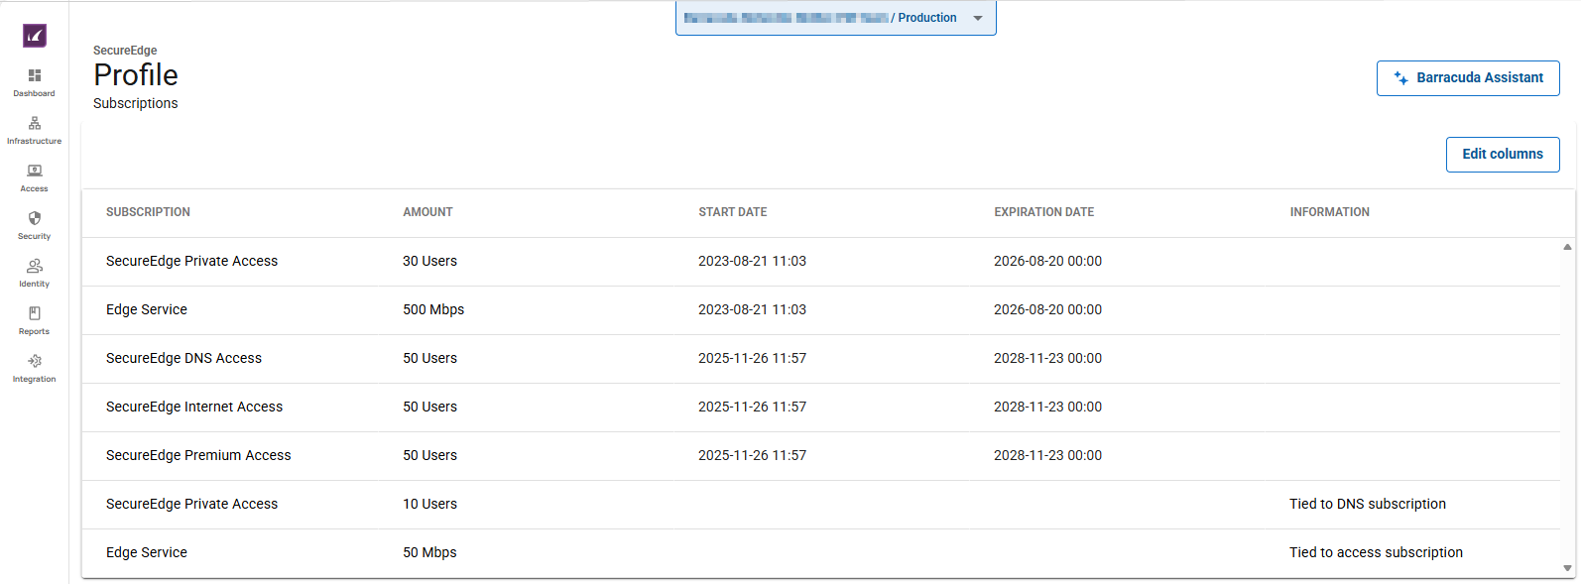Screen dimensions: 1581x584
Task: Open the Integration sidebar icon
Action: [35, 362]
